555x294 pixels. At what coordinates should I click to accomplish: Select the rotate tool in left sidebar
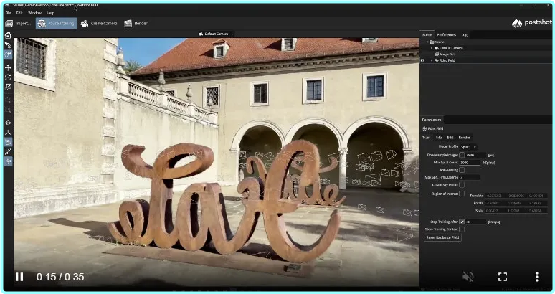tap(8, 77)
